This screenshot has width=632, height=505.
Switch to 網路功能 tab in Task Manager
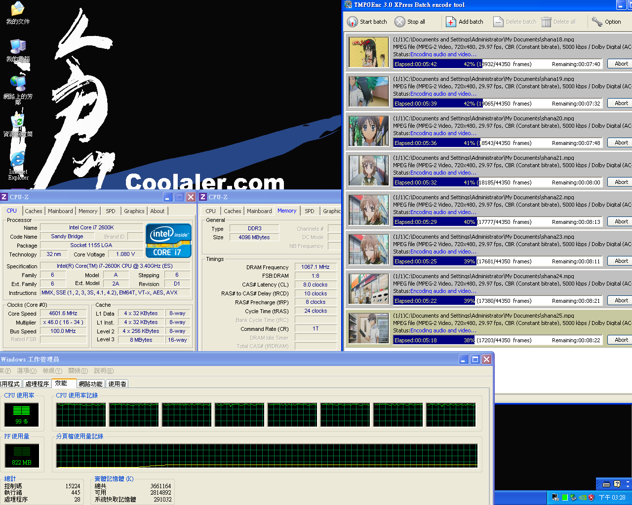click(x=91, y=384)
